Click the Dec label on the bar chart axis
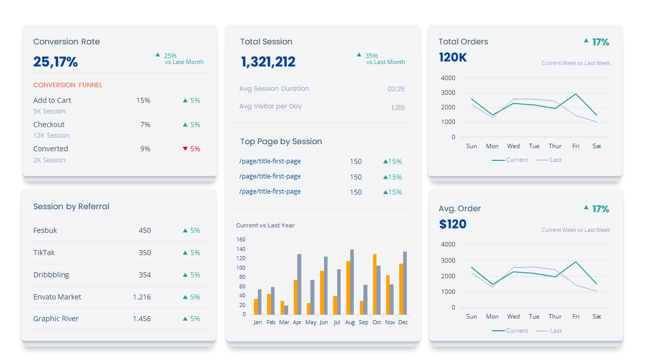 point(403,322)
